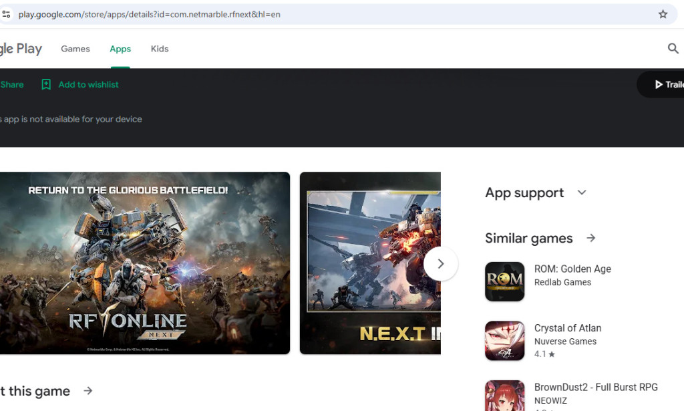Screen dimensions: 684x411
Task: Switch to the Games tab
Action: pyautogui.click(x=75, y=49)
